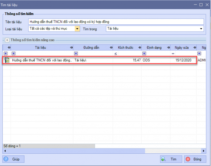Click the filter operator icon under Định dạng column
211x166 pixels.
pos(144,54)
